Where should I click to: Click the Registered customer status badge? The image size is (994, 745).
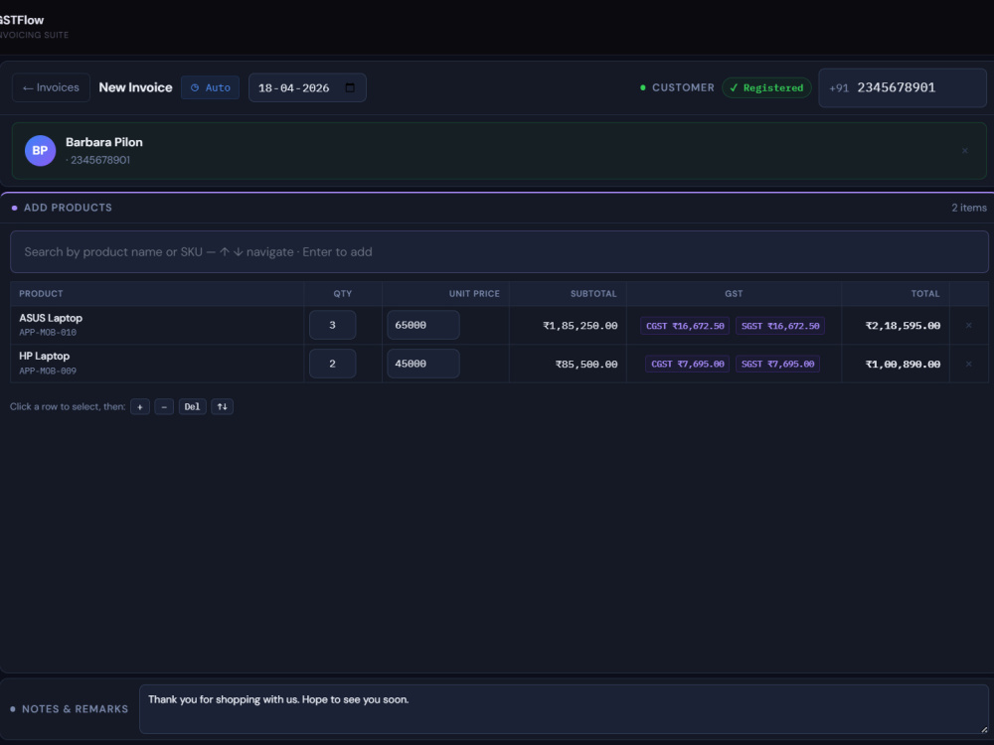766,87
